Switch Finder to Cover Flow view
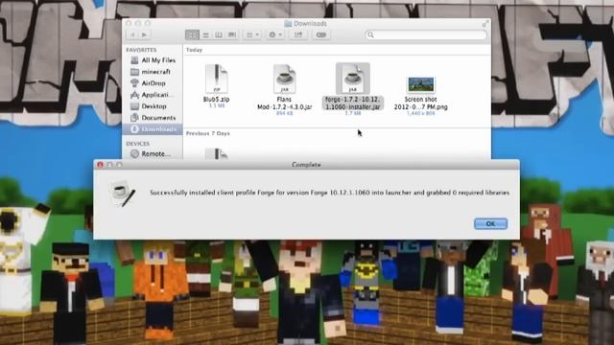Screen dimensions: 614x345 click(x=232, y=34)
